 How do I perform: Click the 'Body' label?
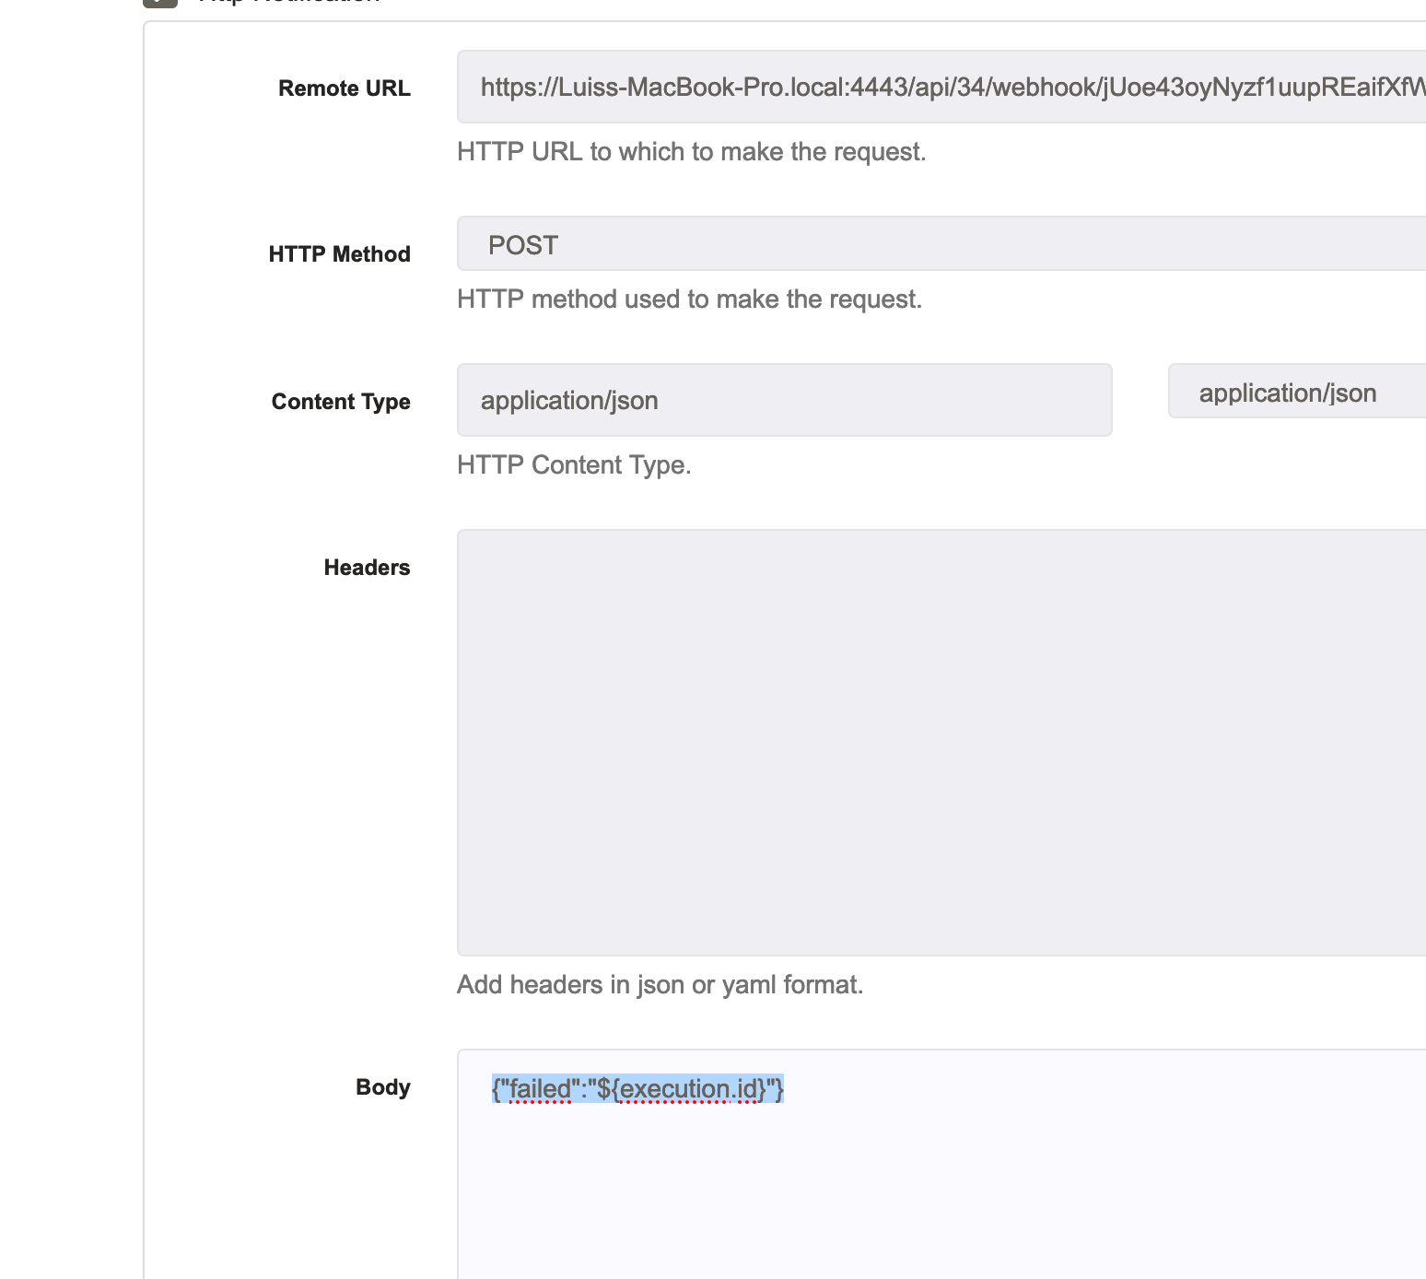[382, 1087]
